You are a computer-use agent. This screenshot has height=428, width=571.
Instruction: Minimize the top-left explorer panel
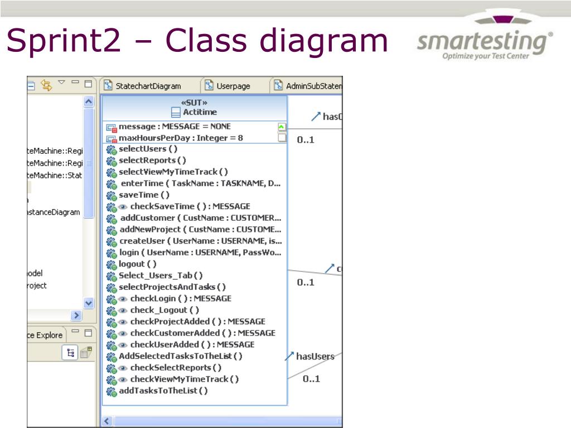(75, 82)
